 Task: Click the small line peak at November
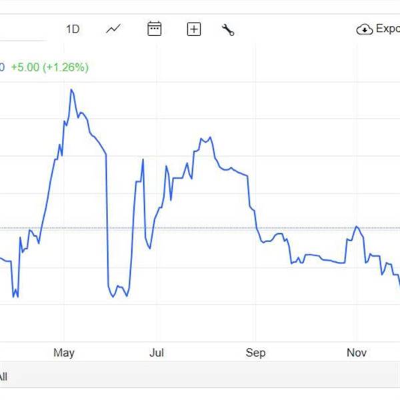point(357,227)
